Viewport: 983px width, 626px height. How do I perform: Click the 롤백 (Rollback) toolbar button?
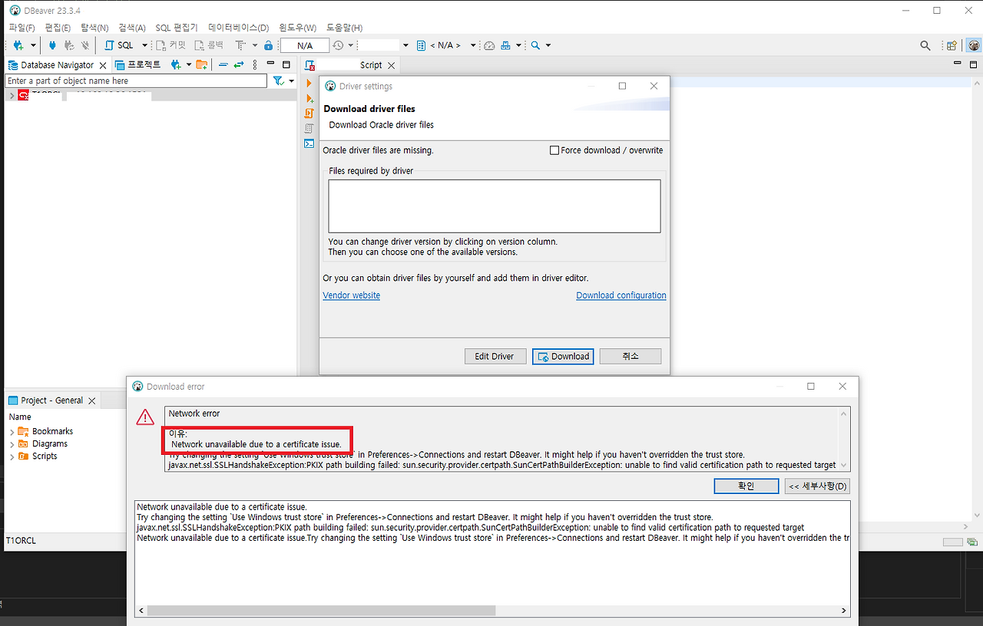click(x=210, y=45)
